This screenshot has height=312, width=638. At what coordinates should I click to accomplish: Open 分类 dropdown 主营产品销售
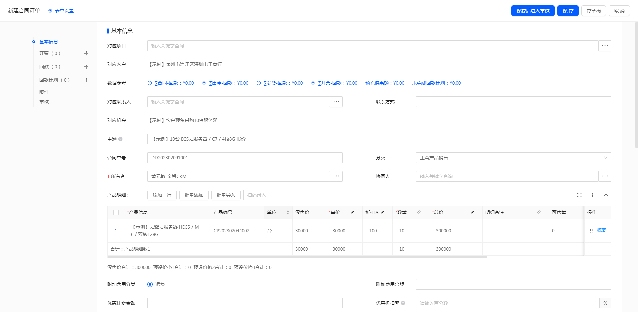(x=513, y=158)
